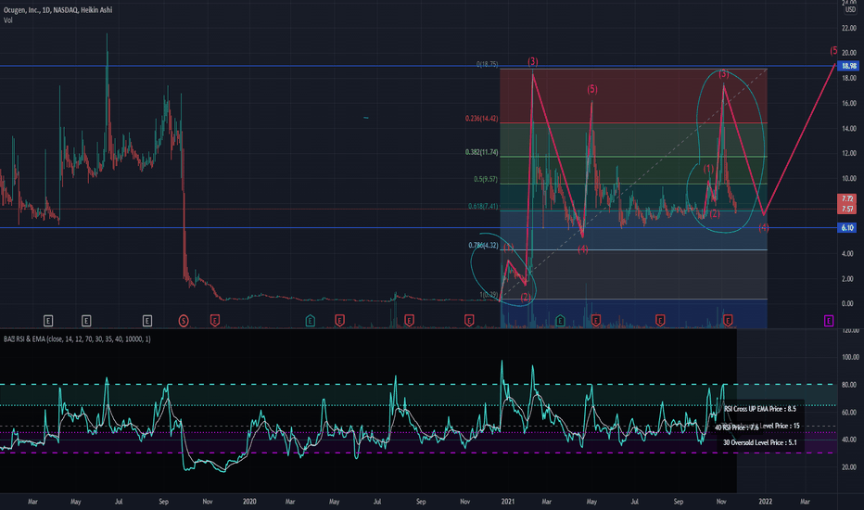Click the USD currency label on price axis
Screen dimensions: 864x510
point(851,9)
